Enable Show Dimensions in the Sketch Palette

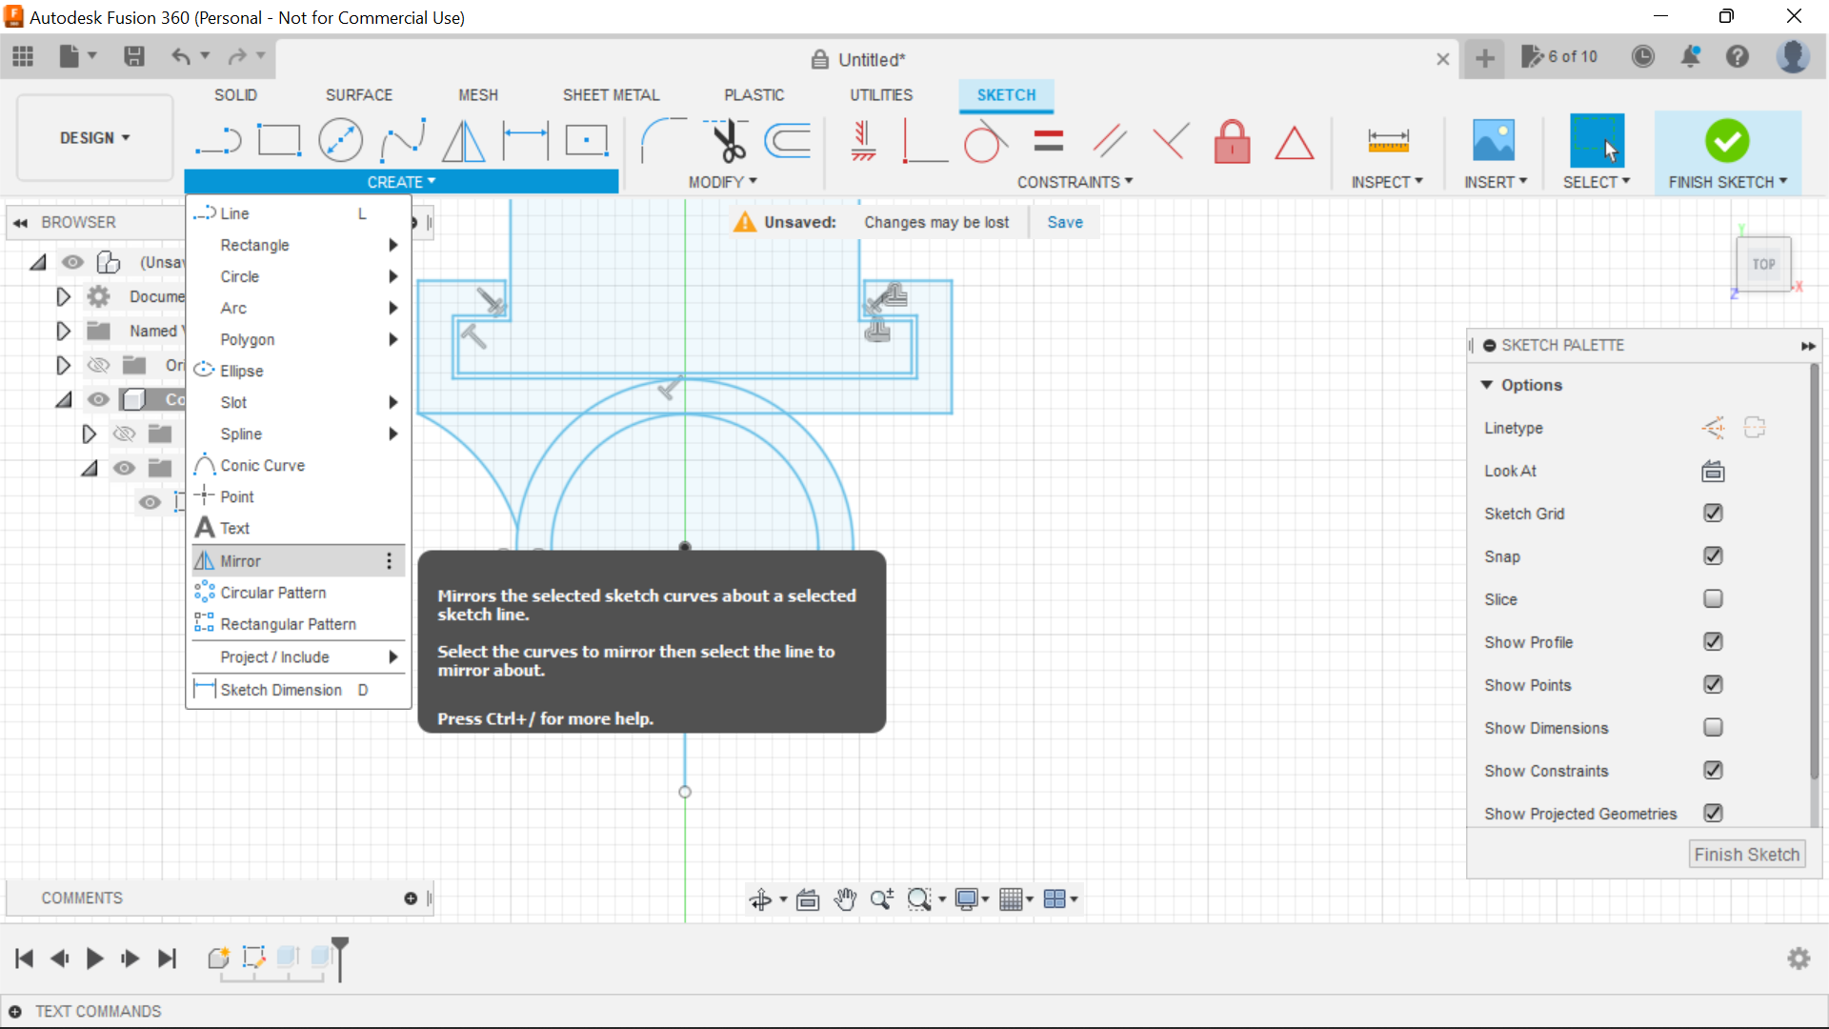(1713, 728)
